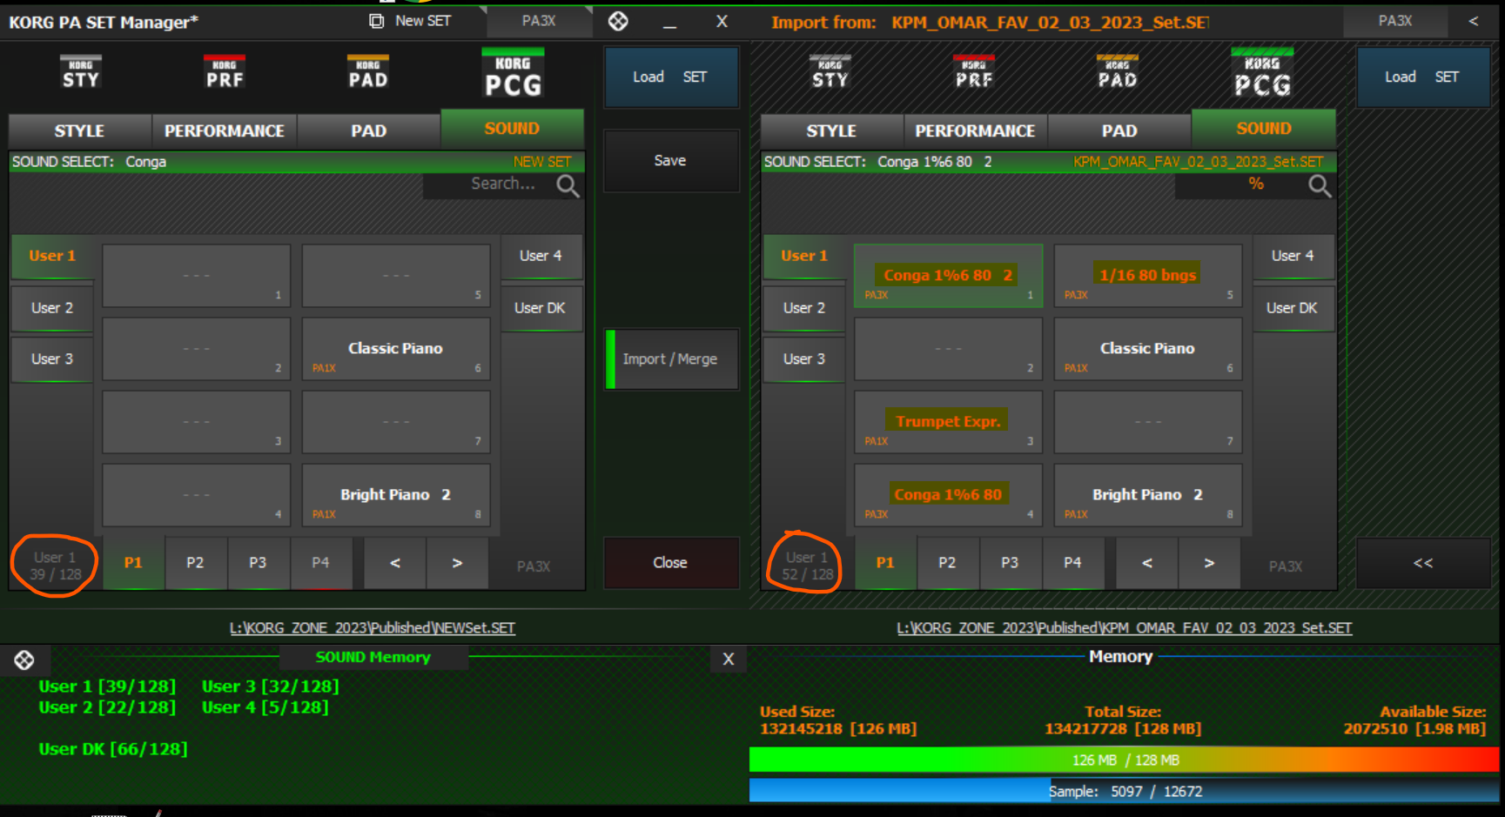This screenshot has height=817, width=1505.
Task: Click the Close button
Action: pyautogui.click(x=670, y=563)
